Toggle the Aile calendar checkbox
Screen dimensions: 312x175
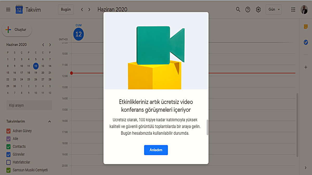click(x=8, y=139)
